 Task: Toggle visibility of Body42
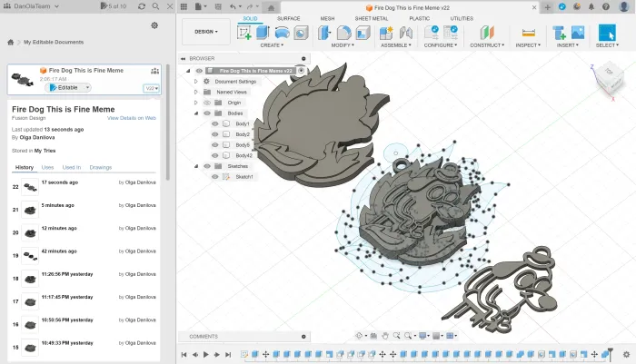tap(215, 155)
